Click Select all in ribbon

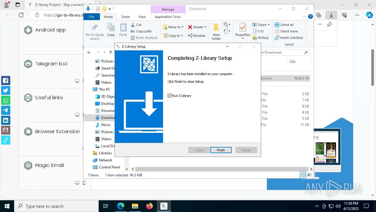[284, 25]
